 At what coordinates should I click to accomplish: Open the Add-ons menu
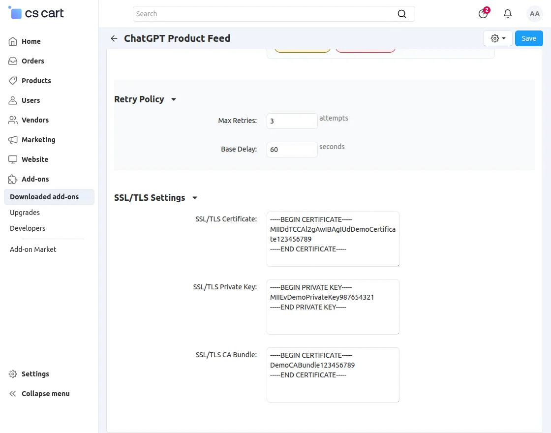(35, 179)
